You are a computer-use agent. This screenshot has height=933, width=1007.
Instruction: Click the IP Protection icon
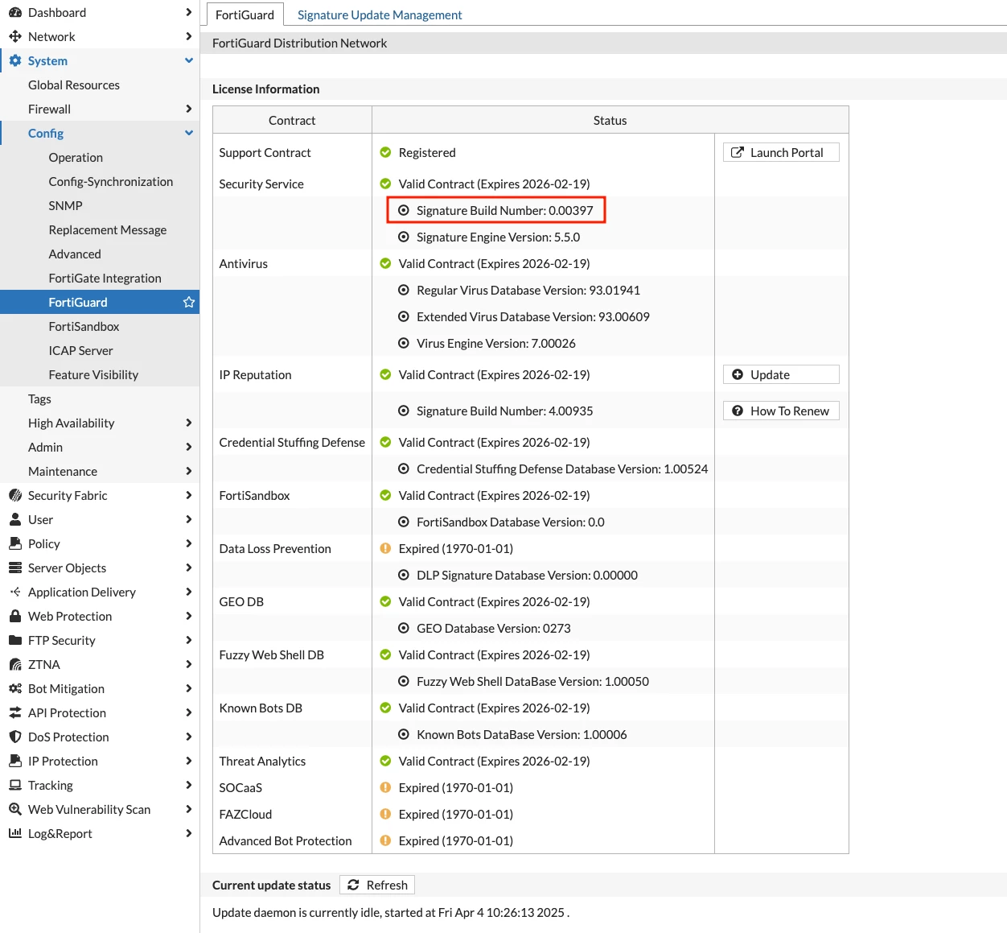pyautogui.click(x=15, y=761)
